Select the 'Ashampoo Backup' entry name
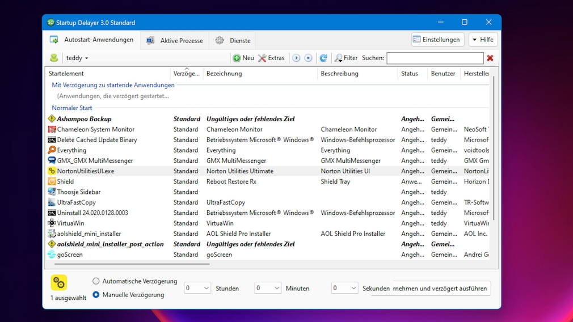 click(x=84, y=118)
